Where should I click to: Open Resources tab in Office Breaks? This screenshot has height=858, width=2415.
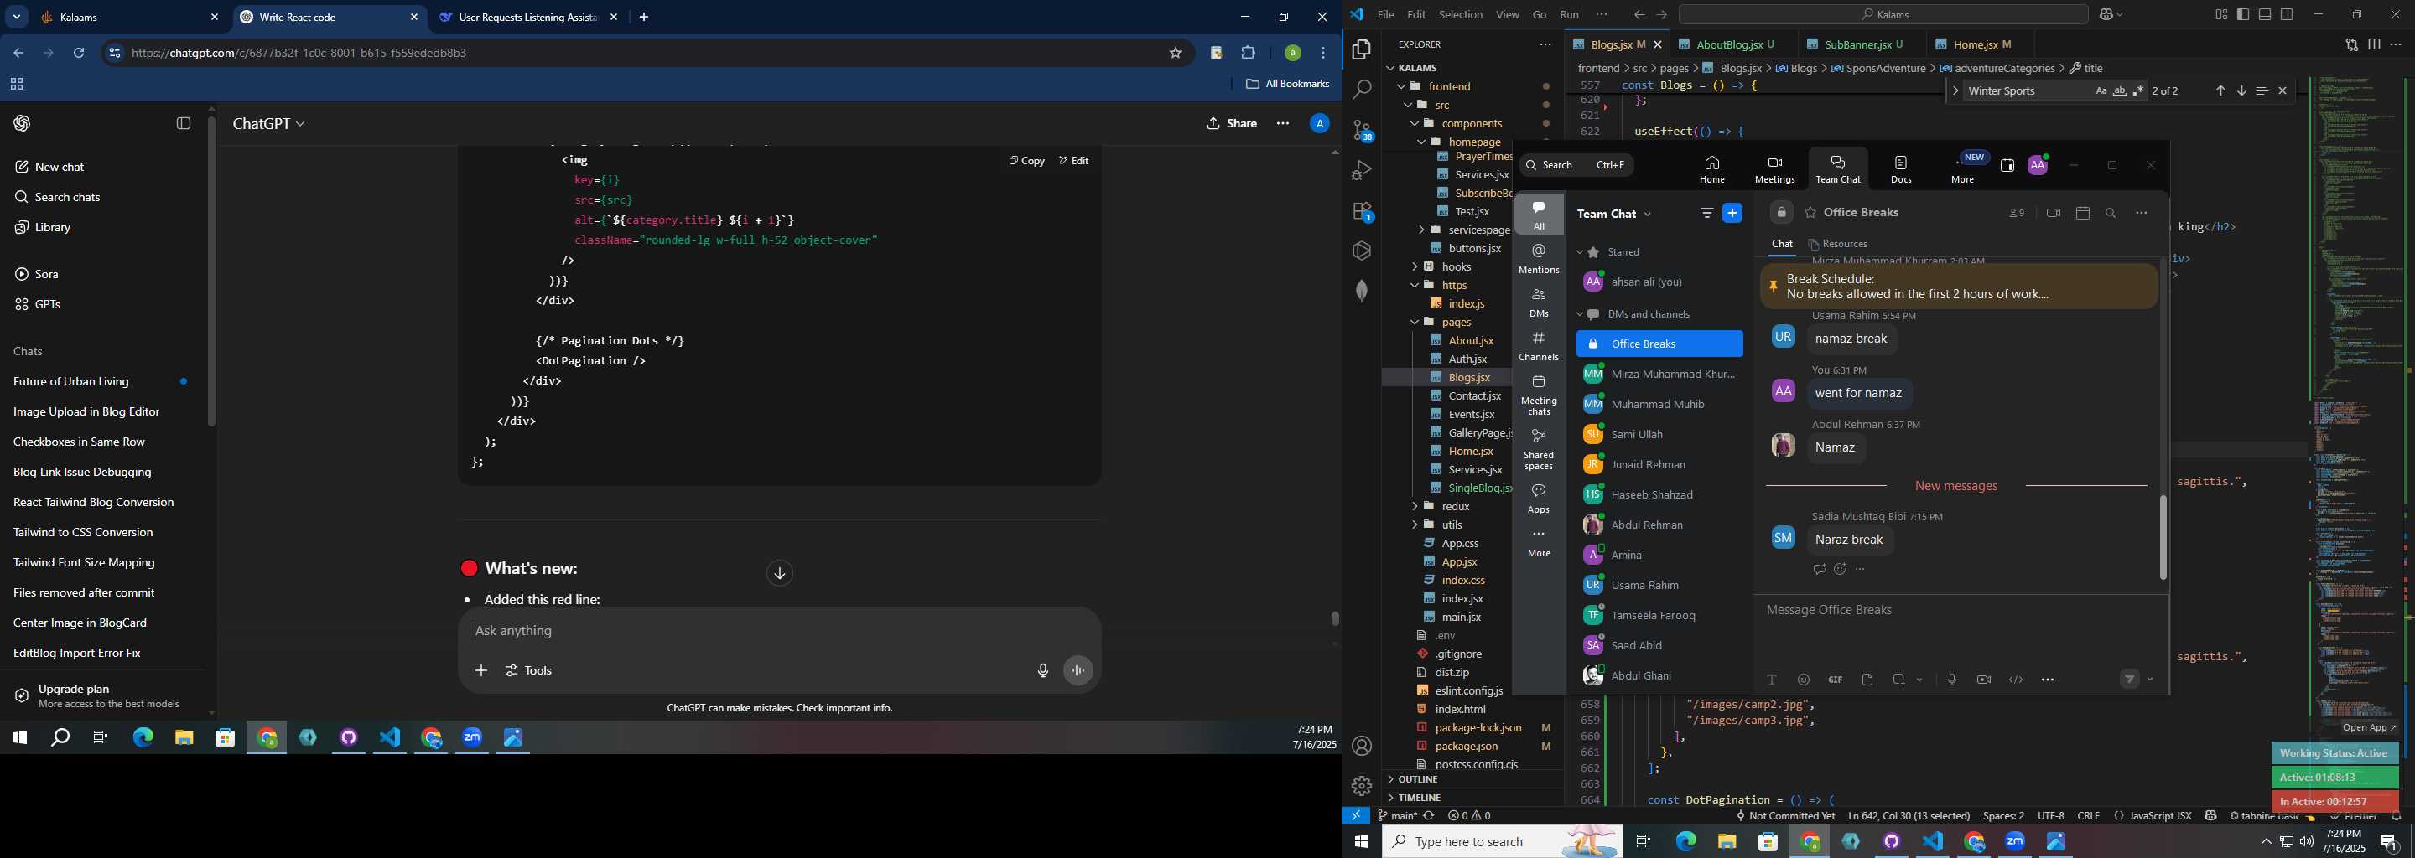(x=1837, y=245)
